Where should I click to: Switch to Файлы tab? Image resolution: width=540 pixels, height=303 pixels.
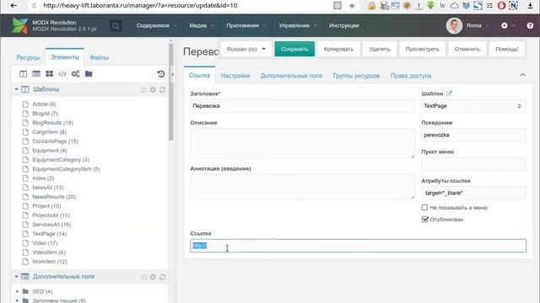[x=100, y=57]
